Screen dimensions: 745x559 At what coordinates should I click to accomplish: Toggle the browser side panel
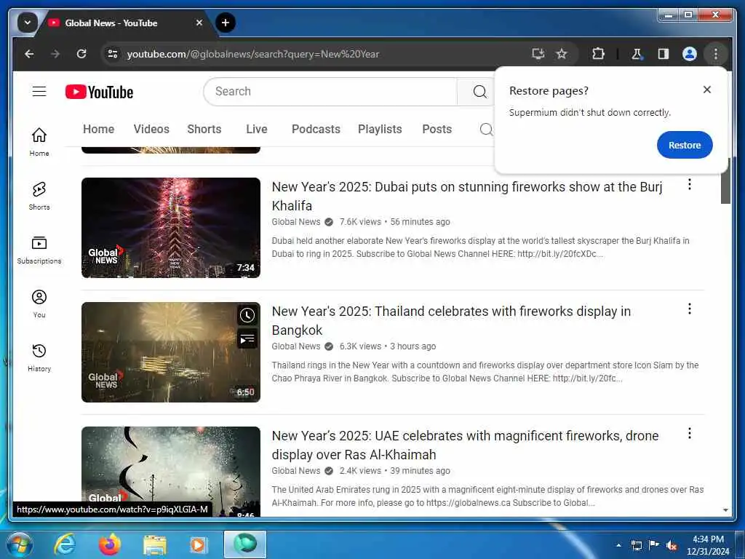(x=664, y=54)
